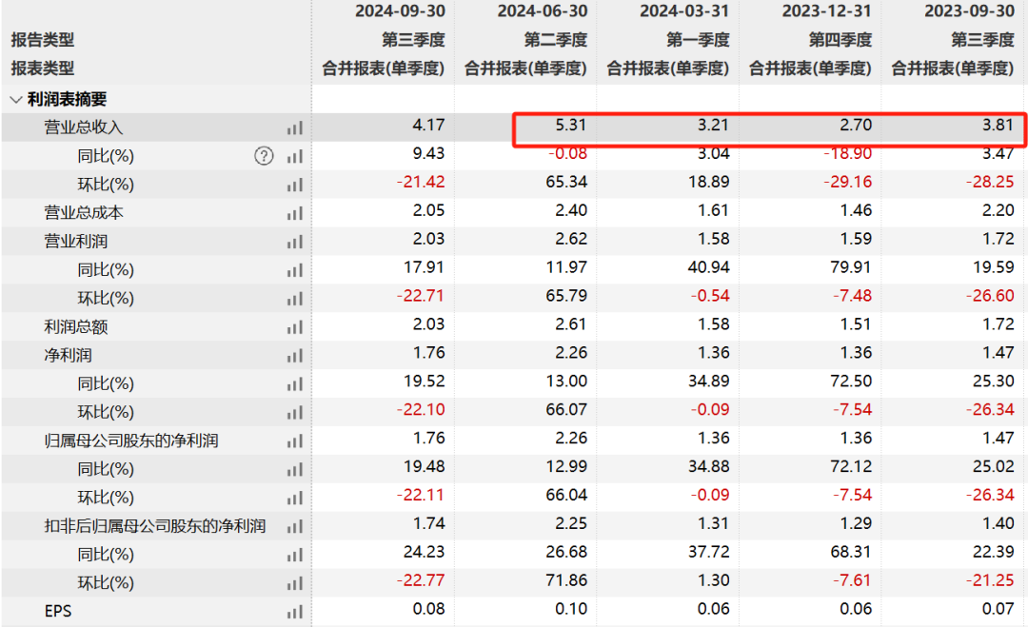Image resolution: width=1028 pixels, height=627 pixels.
Task: Select the 营业总收入 row label
Action: [83, 127]
